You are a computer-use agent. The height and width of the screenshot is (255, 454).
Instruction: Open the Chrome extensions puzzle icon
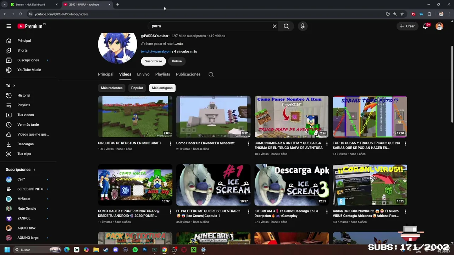pyautogui.click(x=430, y=14)
